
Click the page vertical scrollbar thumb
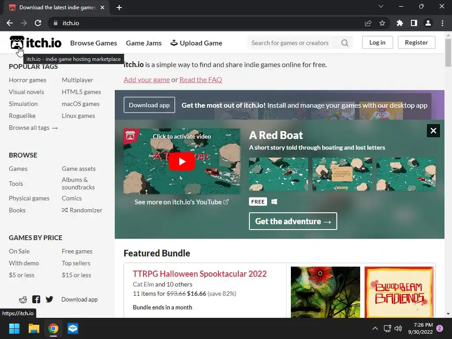(x=448, y=53)
